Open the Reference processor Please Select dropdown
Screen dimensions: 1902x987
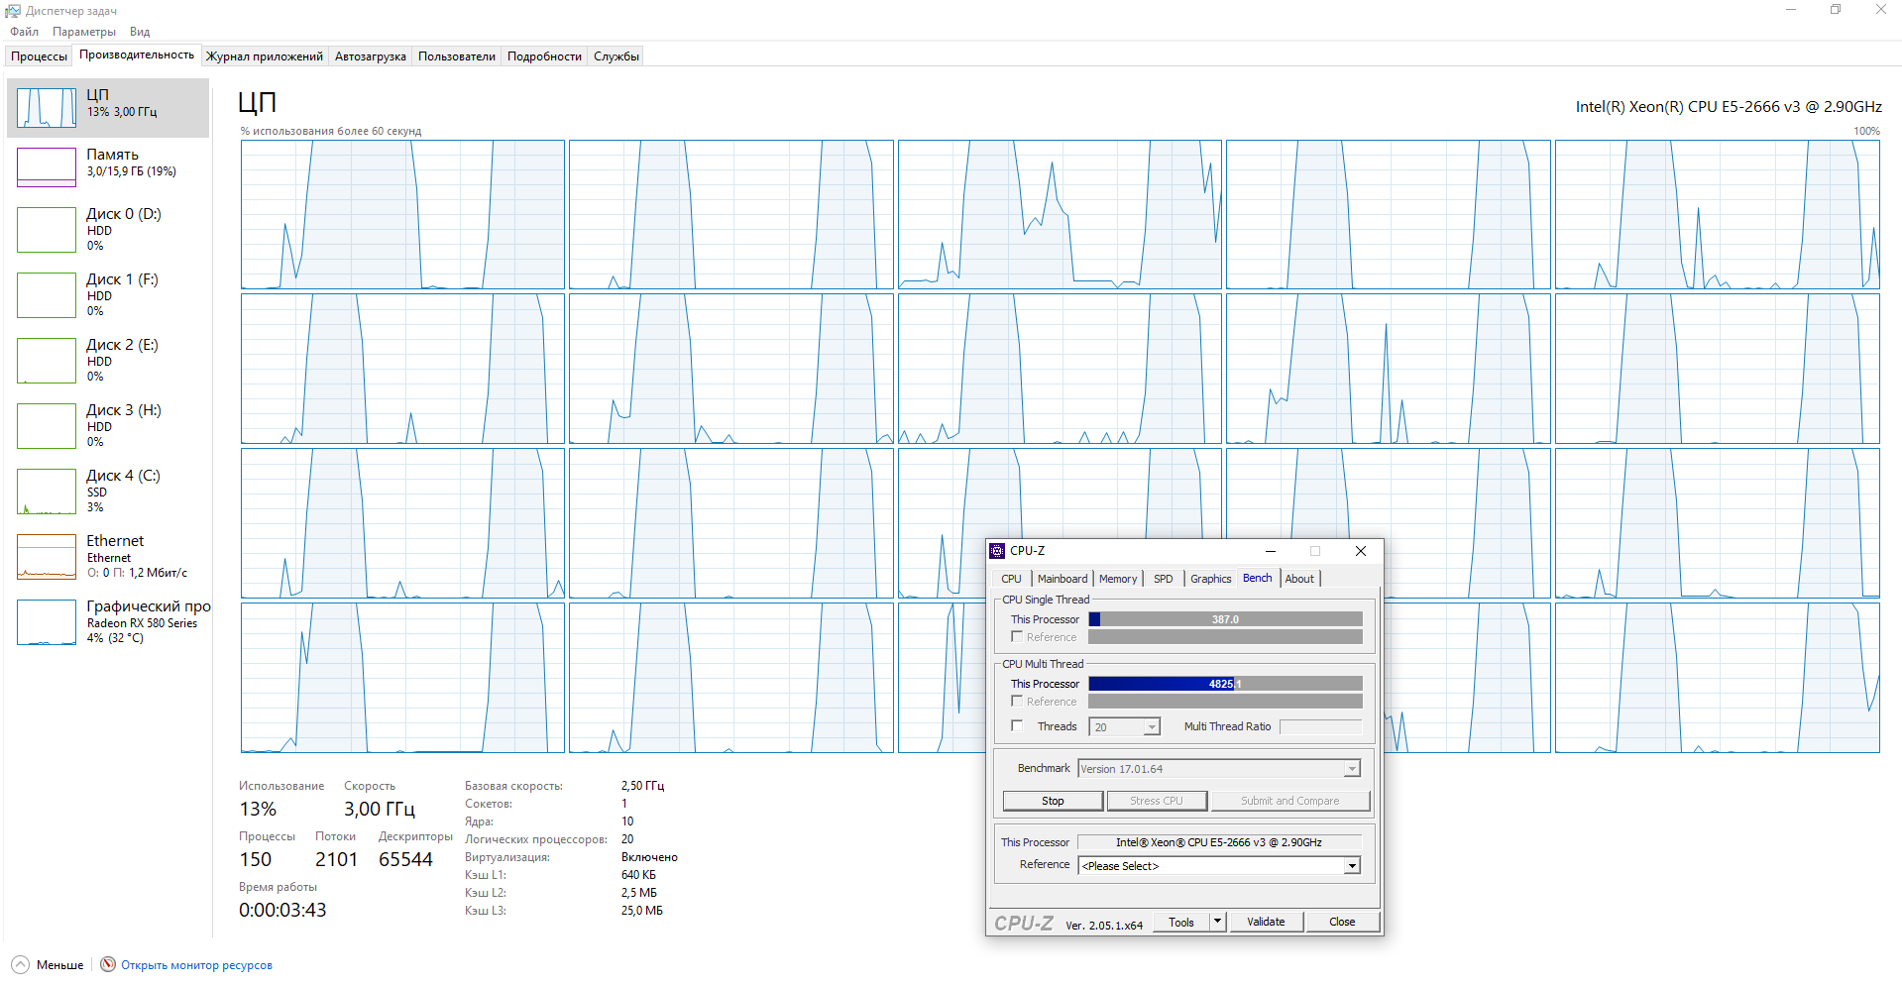point(1352,866)
